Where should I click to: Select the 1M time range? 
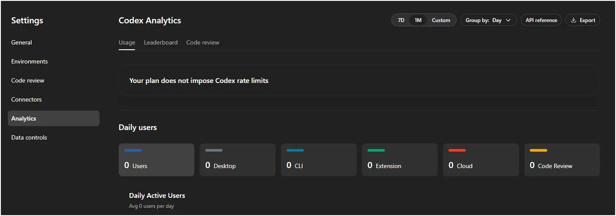point(418,20)
